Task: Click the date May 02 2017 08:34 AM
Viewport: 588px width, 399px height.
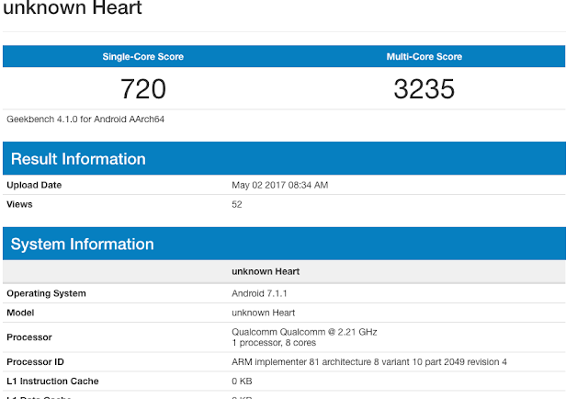Action: click(x=279, y=185)
